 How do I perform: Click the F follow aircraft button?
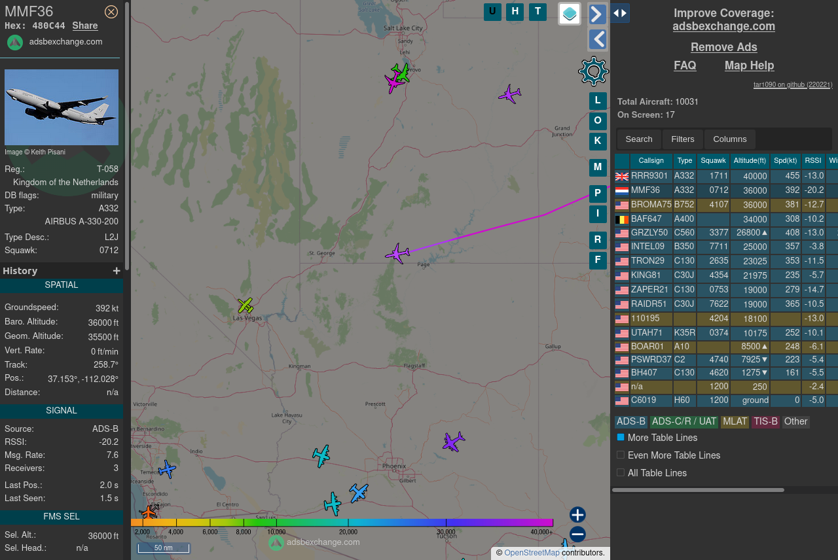click(x=598, y=260)
